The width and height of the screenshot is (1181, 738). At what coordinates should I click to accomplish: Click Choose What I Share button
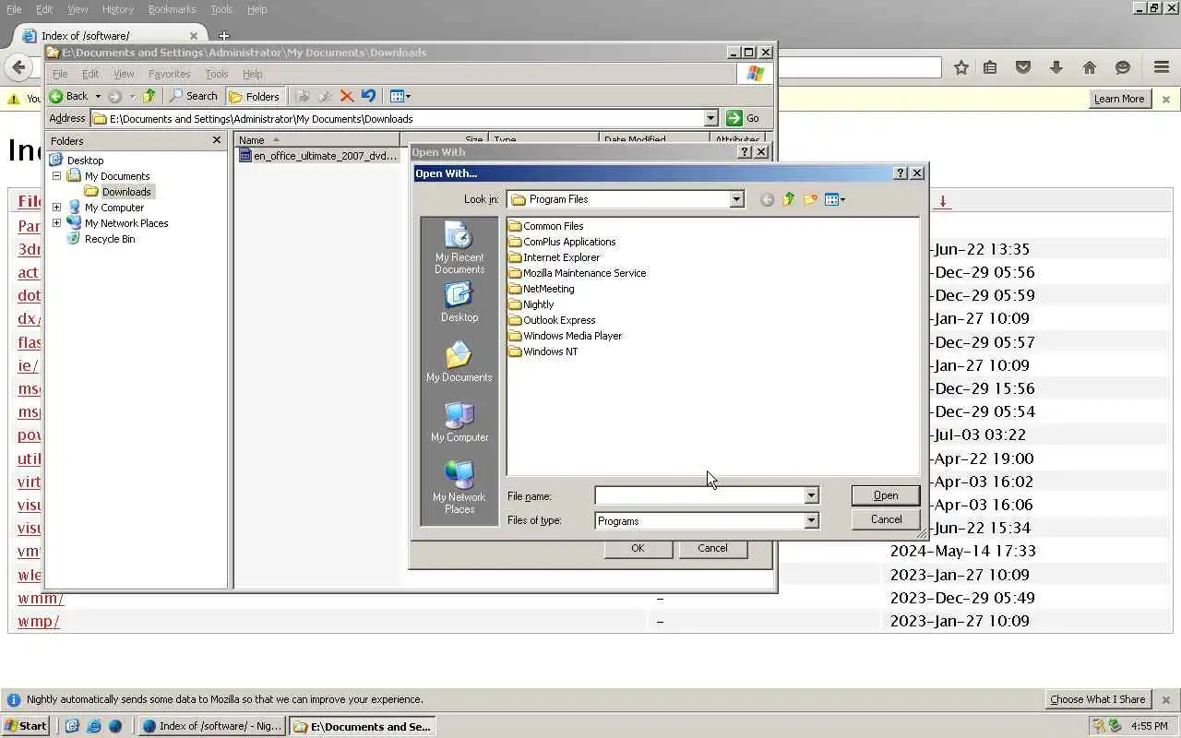pos(1098,699)
